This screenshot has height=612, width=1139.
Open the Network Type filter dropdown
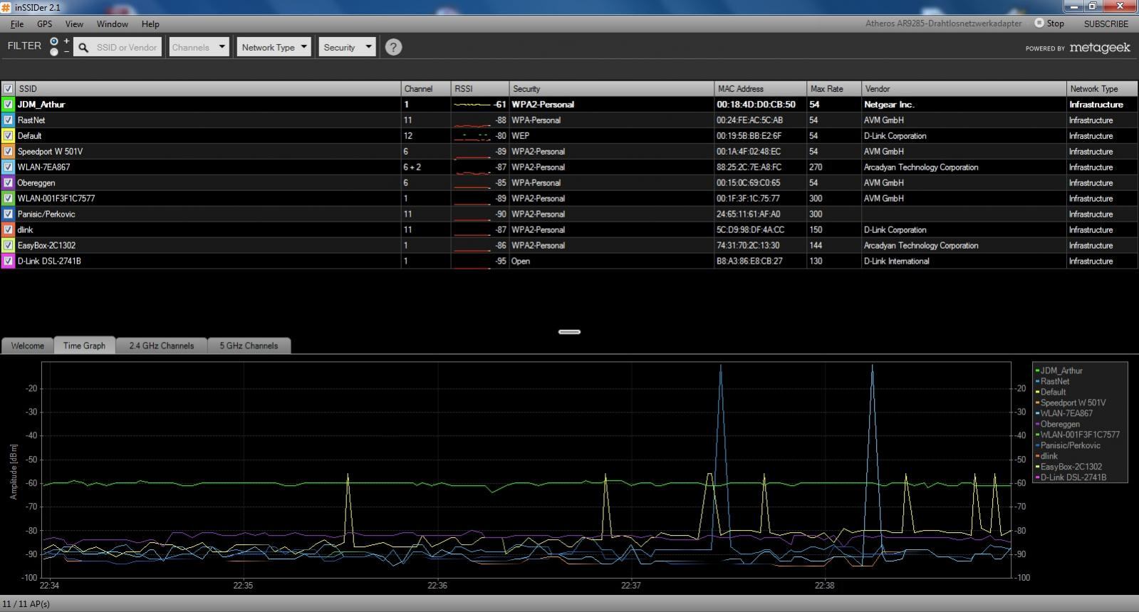pos(274,47)
